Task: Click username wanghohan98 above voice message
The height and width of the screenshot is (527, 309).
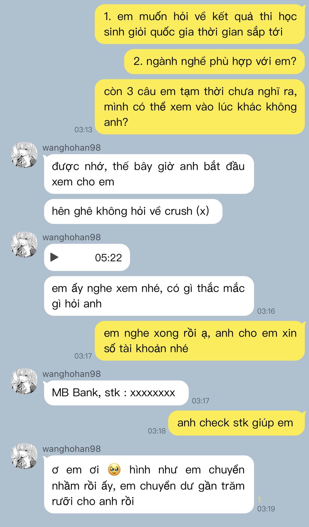Action: [72, 237]
